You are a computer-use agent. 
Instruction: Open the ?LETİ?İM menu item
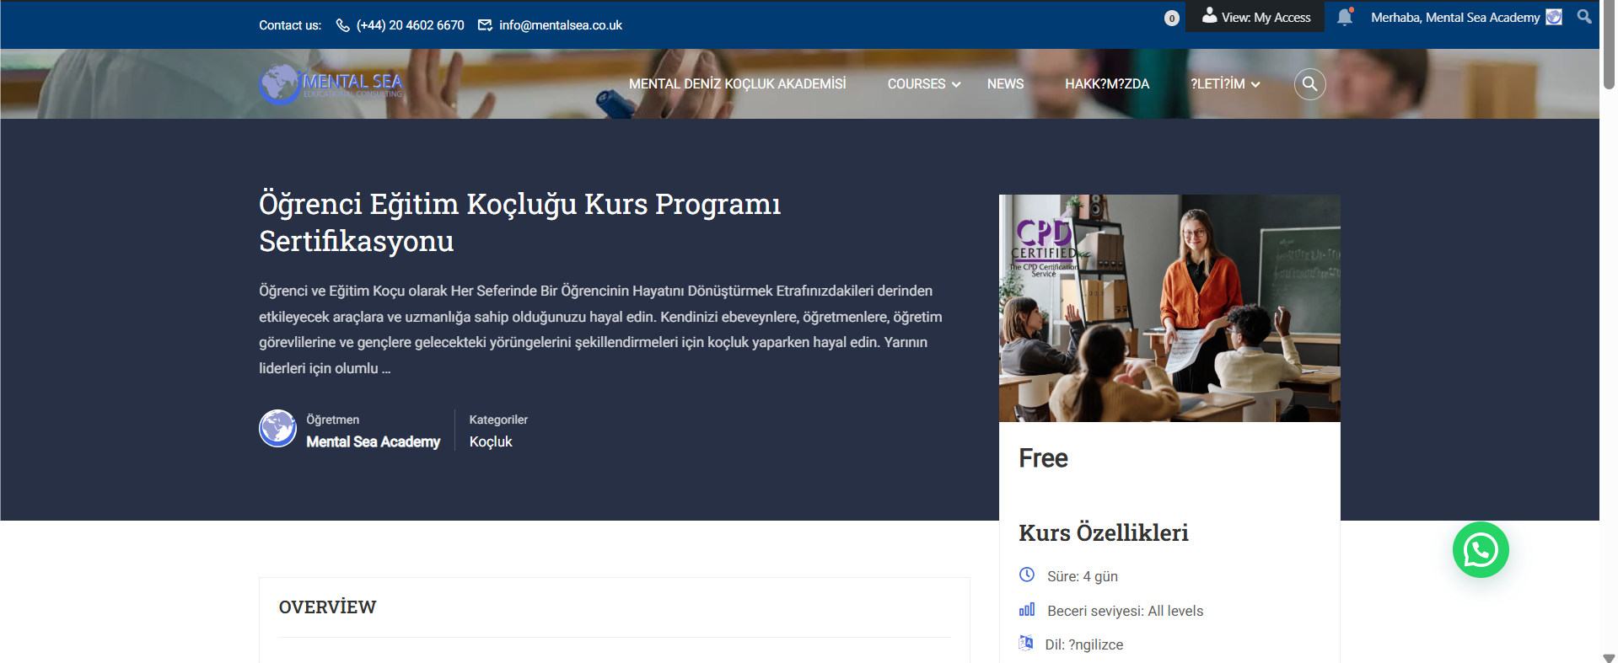click(1218, 83)
